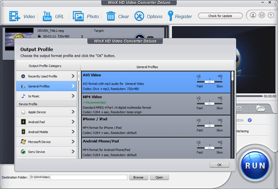Click the blue RUN button

coord(255,165)
